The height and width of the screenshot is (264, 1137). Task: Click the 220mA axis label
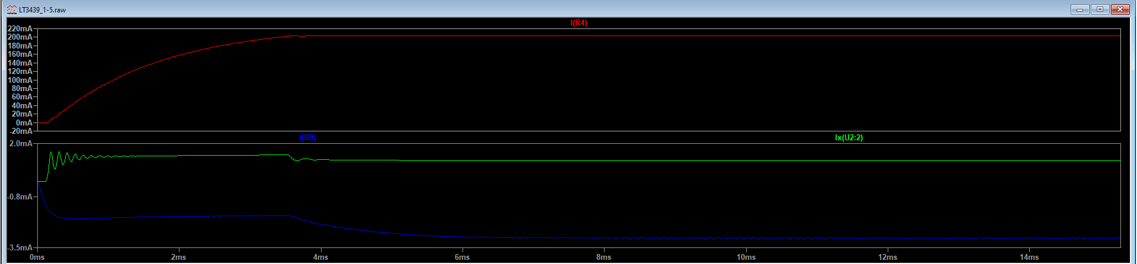(20, 28)
